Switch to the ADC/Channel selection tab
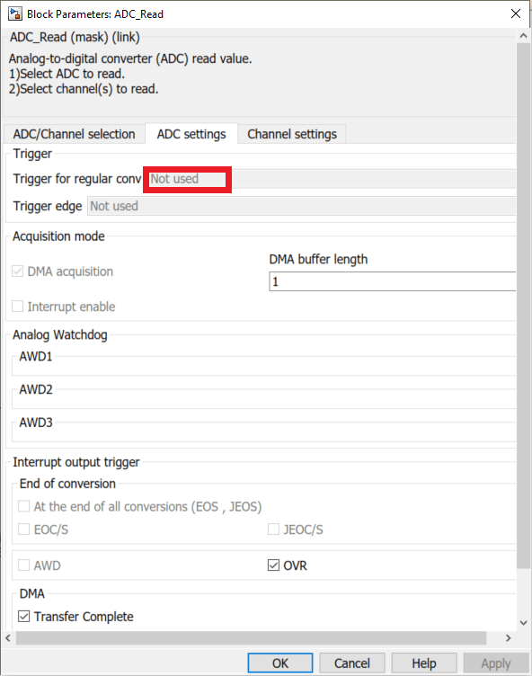Image resolution: width=532 pixels, height=676 pixels. (74, 134)
